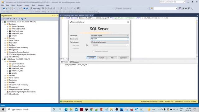Select the second server node (SQL Server 15.0.2000.5)
This screenshot has width=199, height=112.
click(19, 59)
